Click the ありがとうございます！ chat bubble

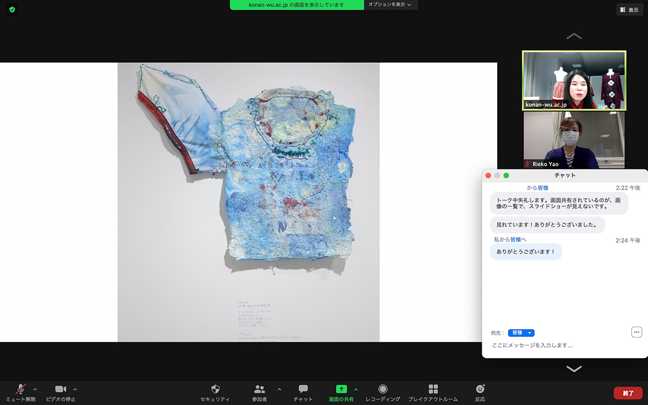tap(526, 252)
